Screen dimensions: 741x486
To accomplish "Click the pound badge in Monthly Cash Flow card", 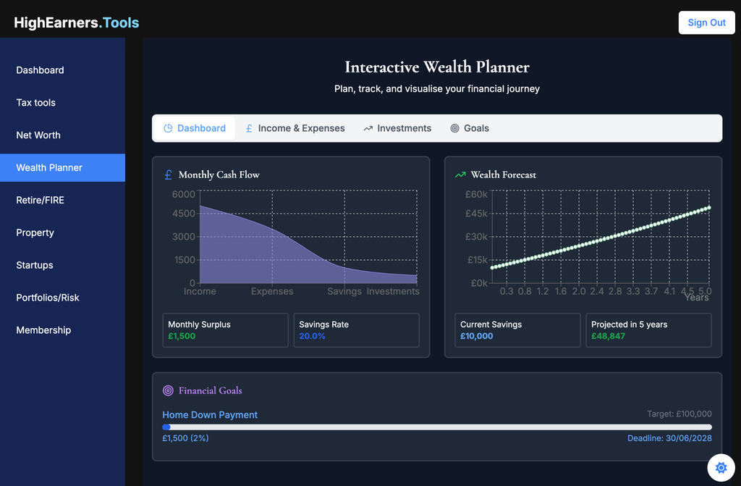I will (x=168, y=175).
